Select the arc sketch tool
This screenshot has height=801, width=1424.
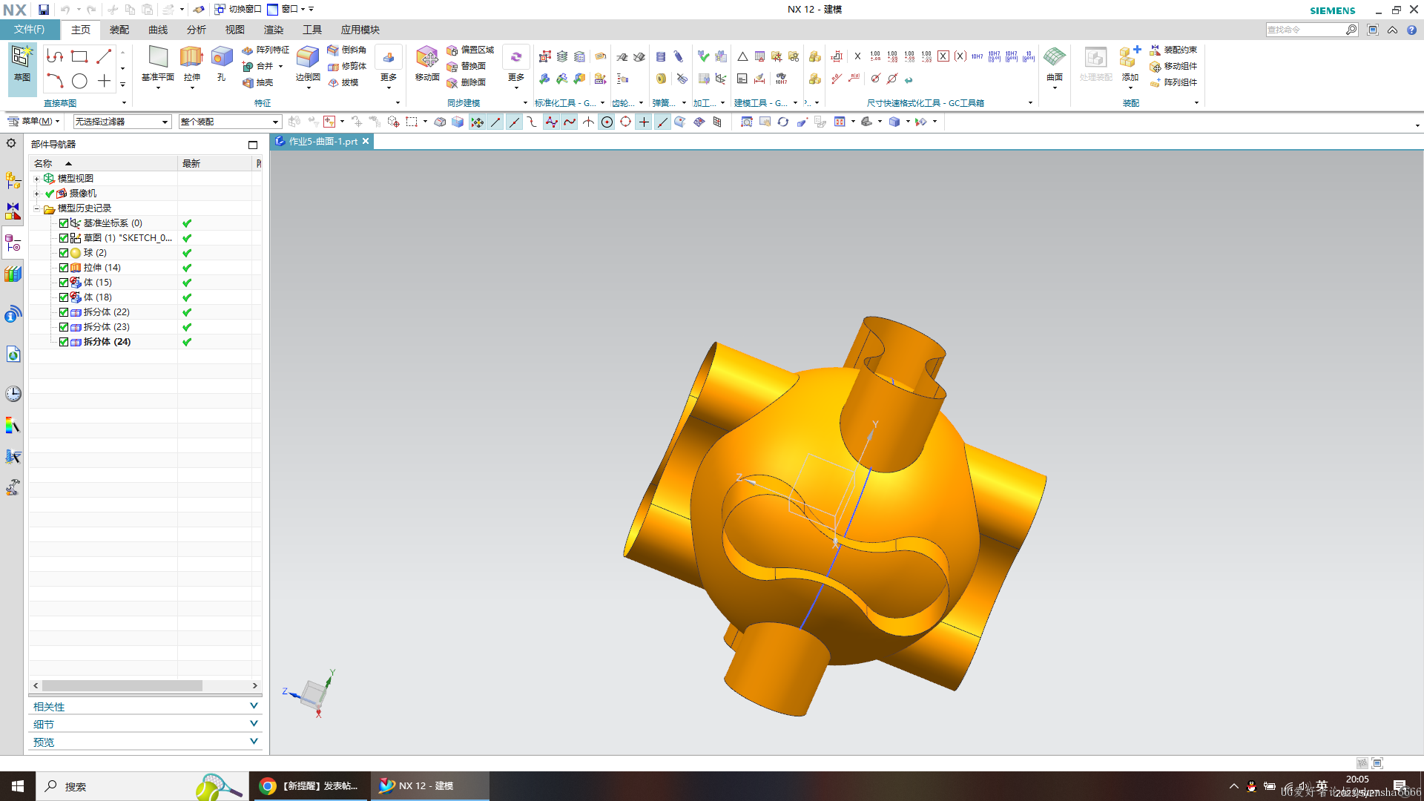click(x=55, y=81)
